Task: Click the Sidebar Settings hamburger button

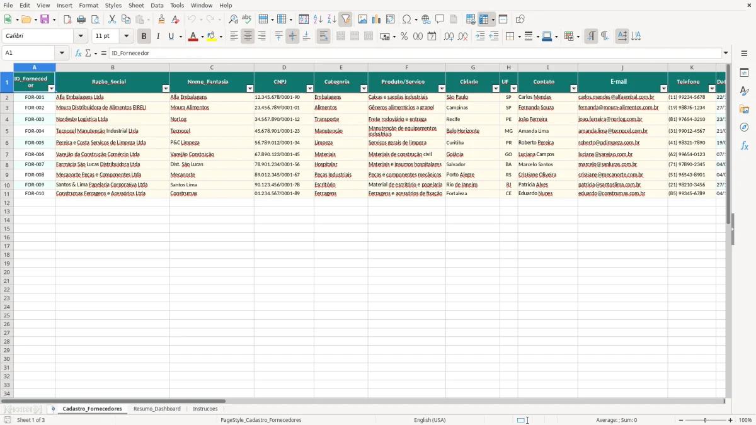Action: coord(744,53)
